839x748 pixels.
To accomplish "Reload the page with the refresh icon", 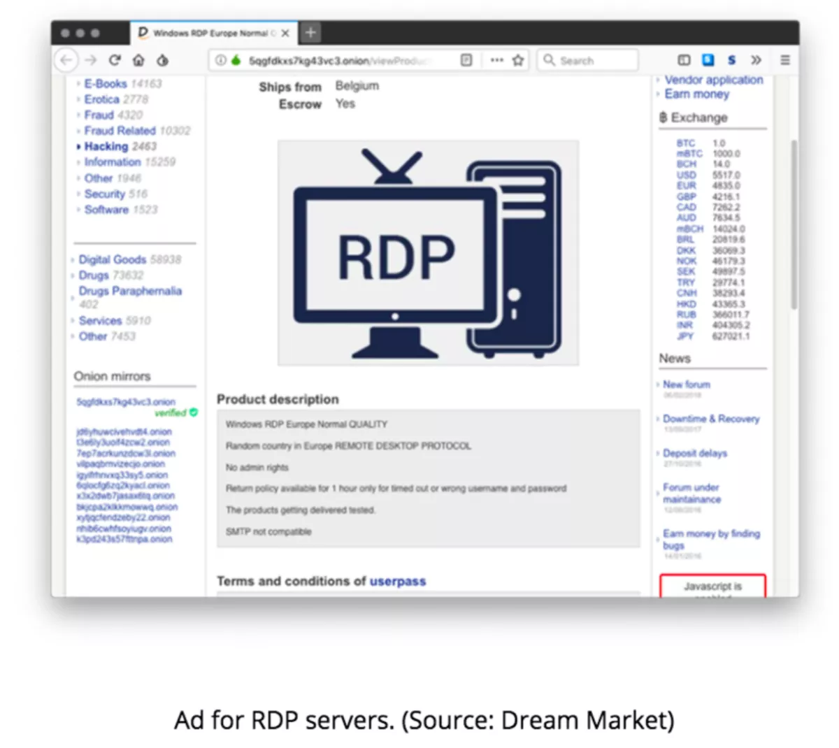I will (115, 60).
